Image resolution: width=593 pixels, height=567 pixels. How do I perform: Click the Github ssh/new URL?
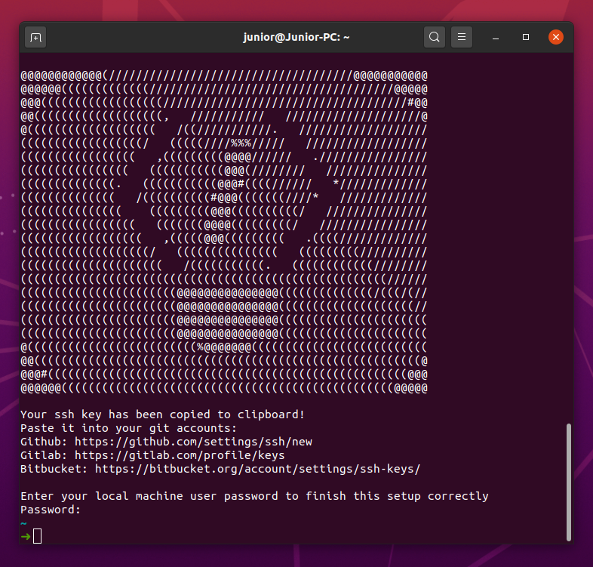click(193, 442)
